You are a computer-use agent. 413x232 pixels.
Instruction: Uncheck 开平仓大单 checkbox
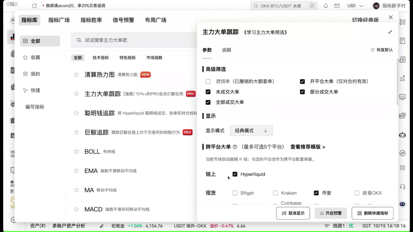pyautogui.click(x=302, y=82)
